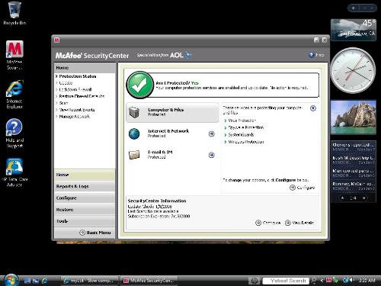Open the Home menu section at bottom

click(85, 175)
